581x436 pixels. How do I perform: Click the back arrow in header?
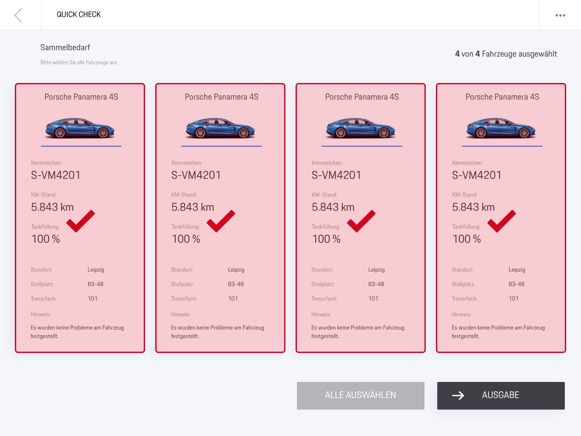18,15
